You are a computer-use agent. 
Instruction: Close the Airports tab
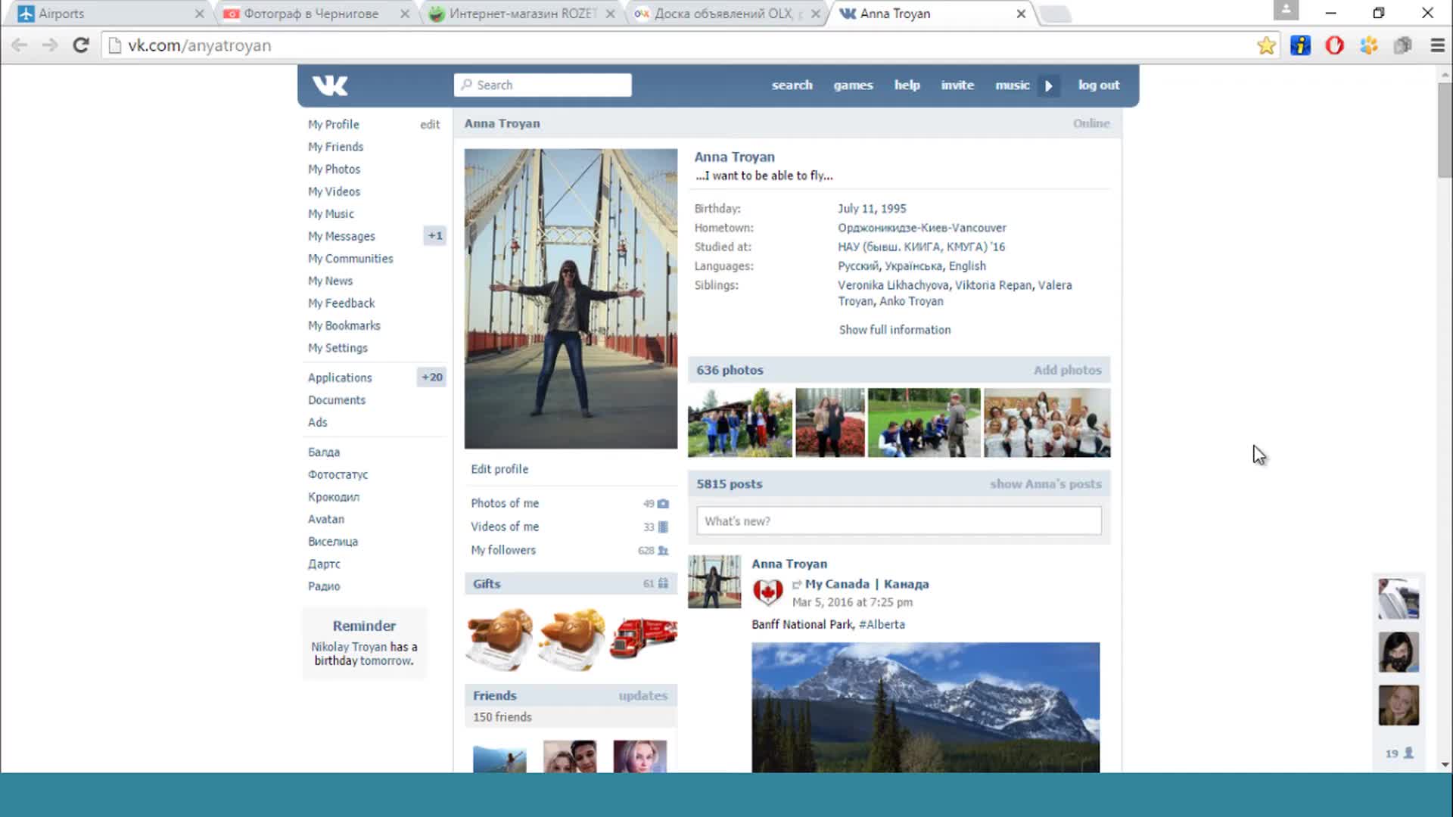click(x=199, y=14)
